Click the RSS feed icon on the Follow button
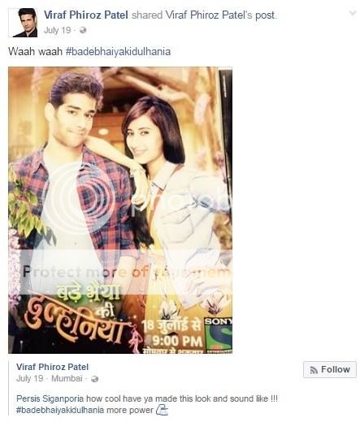Viewport: 360px width, 422px height. [314, 370]
